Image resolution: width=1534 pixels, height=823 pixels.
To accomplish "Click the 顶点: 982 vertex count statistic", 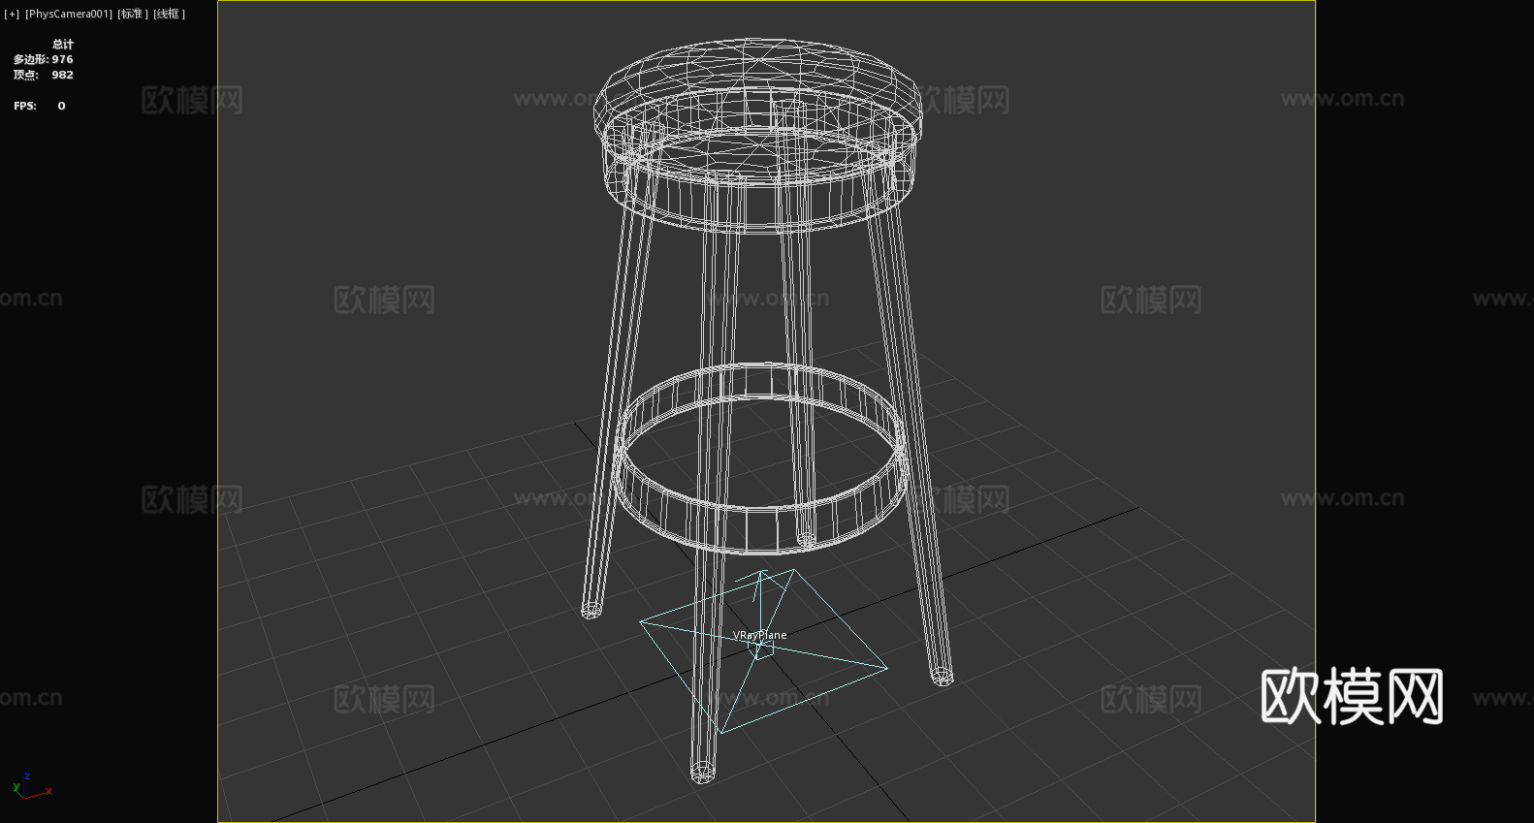I will point(43,75).
